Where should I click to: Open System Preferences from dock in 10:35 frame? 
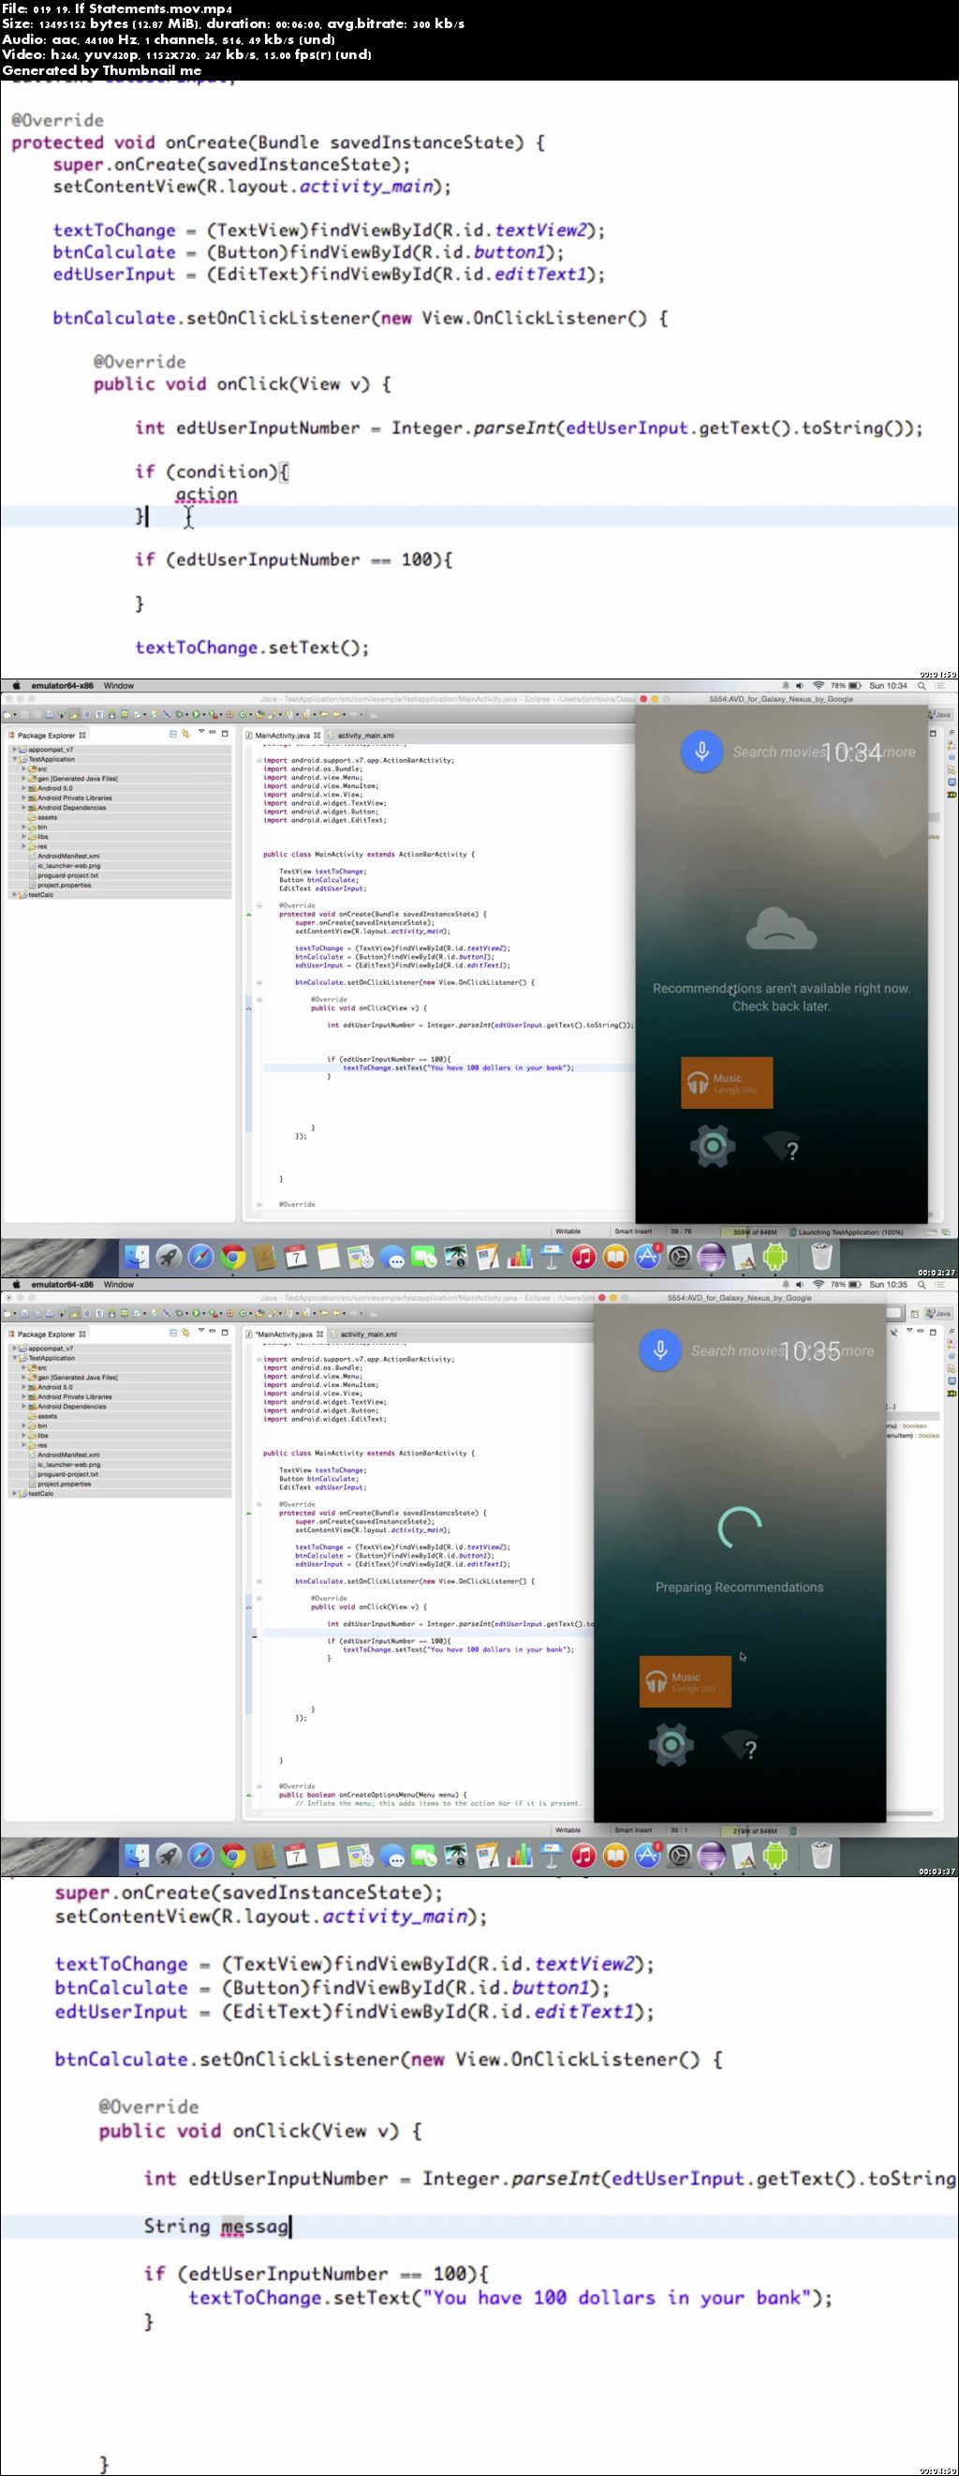679,1855
